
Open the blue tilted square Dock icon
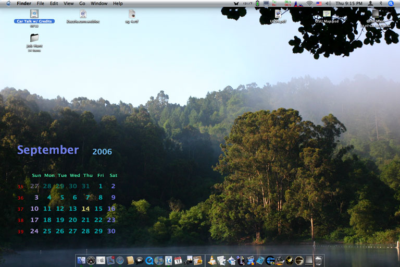260,260
